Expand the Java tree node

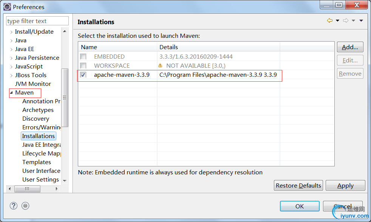[x=11, y=41]
